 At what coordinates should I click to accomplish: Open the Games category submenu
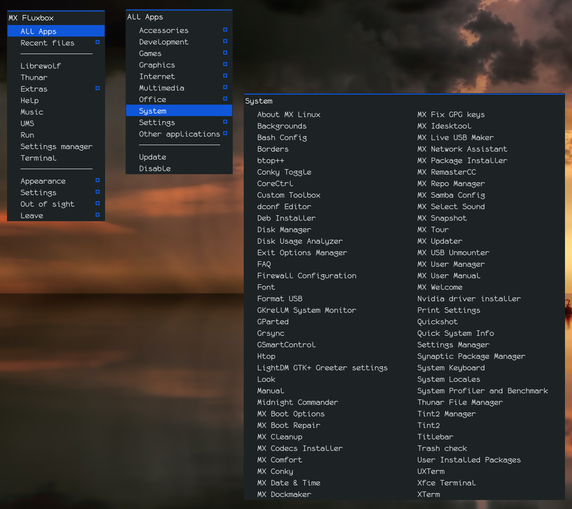point(179,53)
